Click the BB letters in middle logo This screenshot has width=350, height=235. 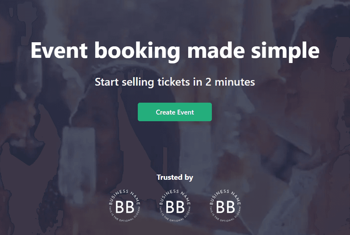click(x=175, y=207)
